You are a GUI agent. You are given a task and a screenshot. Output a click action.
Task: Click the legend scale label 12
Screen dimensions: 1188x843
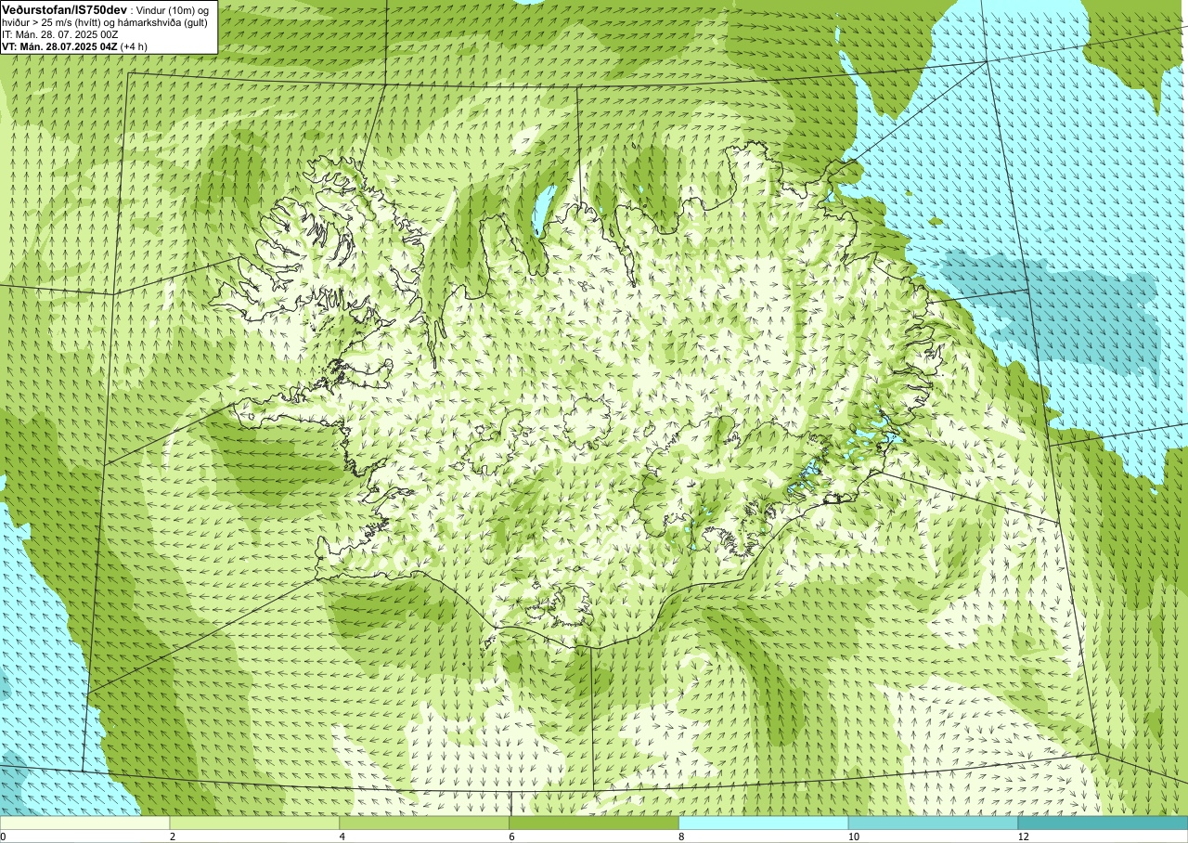(1023, 837)
